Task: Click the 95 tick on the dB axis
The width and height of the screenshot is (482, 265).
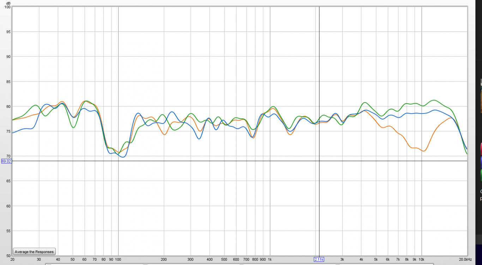Action: click(x=8, y=32)
